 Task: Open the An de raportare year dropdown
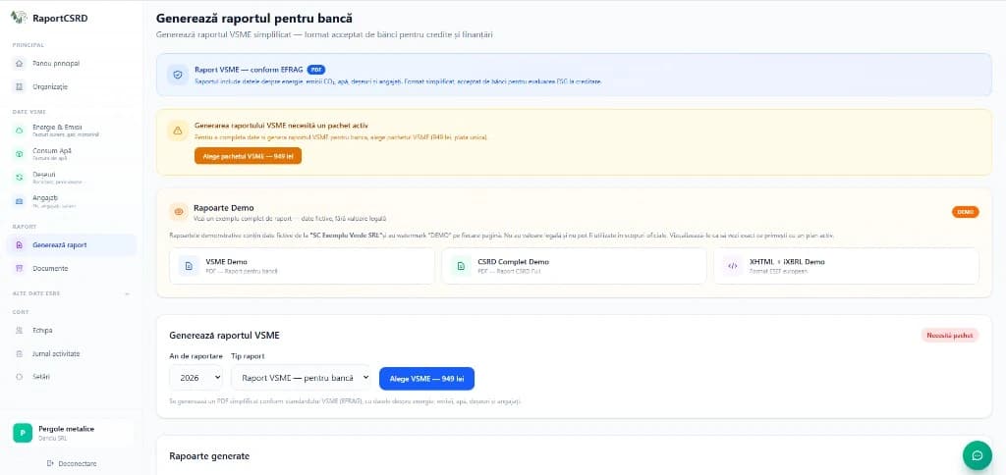(x=196, y=378)
